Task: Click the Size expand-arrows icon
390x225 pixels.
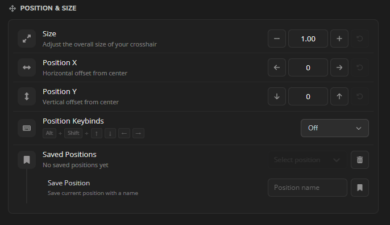Action: click(27, 39)
